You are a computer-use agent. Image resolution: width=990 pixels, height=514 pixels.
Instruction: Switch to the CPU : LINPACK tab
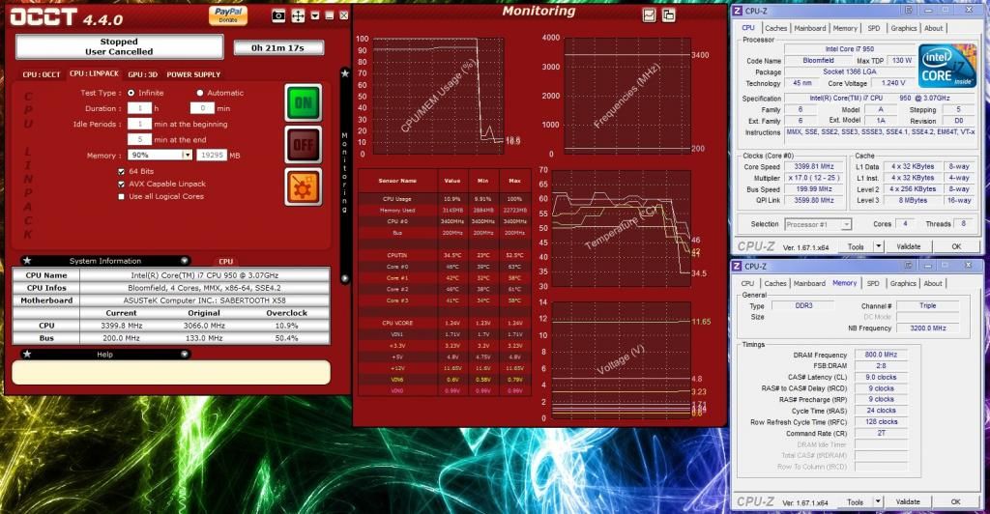pyautogui.click(x=94, y=73)
